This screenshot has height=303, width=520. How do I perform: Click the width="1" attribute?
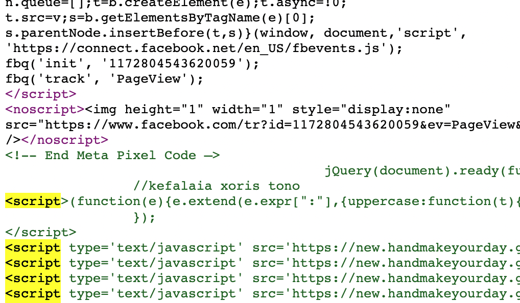247,109
